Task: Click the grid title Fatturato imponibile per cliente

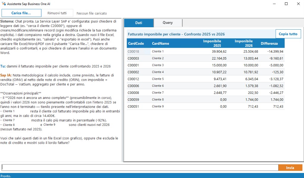Action: click(176, 34)
